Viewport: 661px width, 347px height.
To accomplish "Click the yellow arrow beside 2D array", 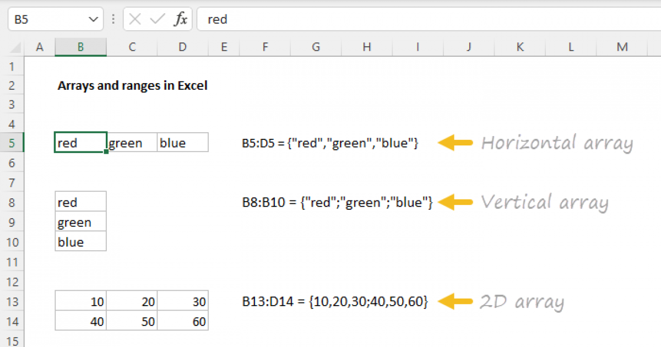I will 455,301.
